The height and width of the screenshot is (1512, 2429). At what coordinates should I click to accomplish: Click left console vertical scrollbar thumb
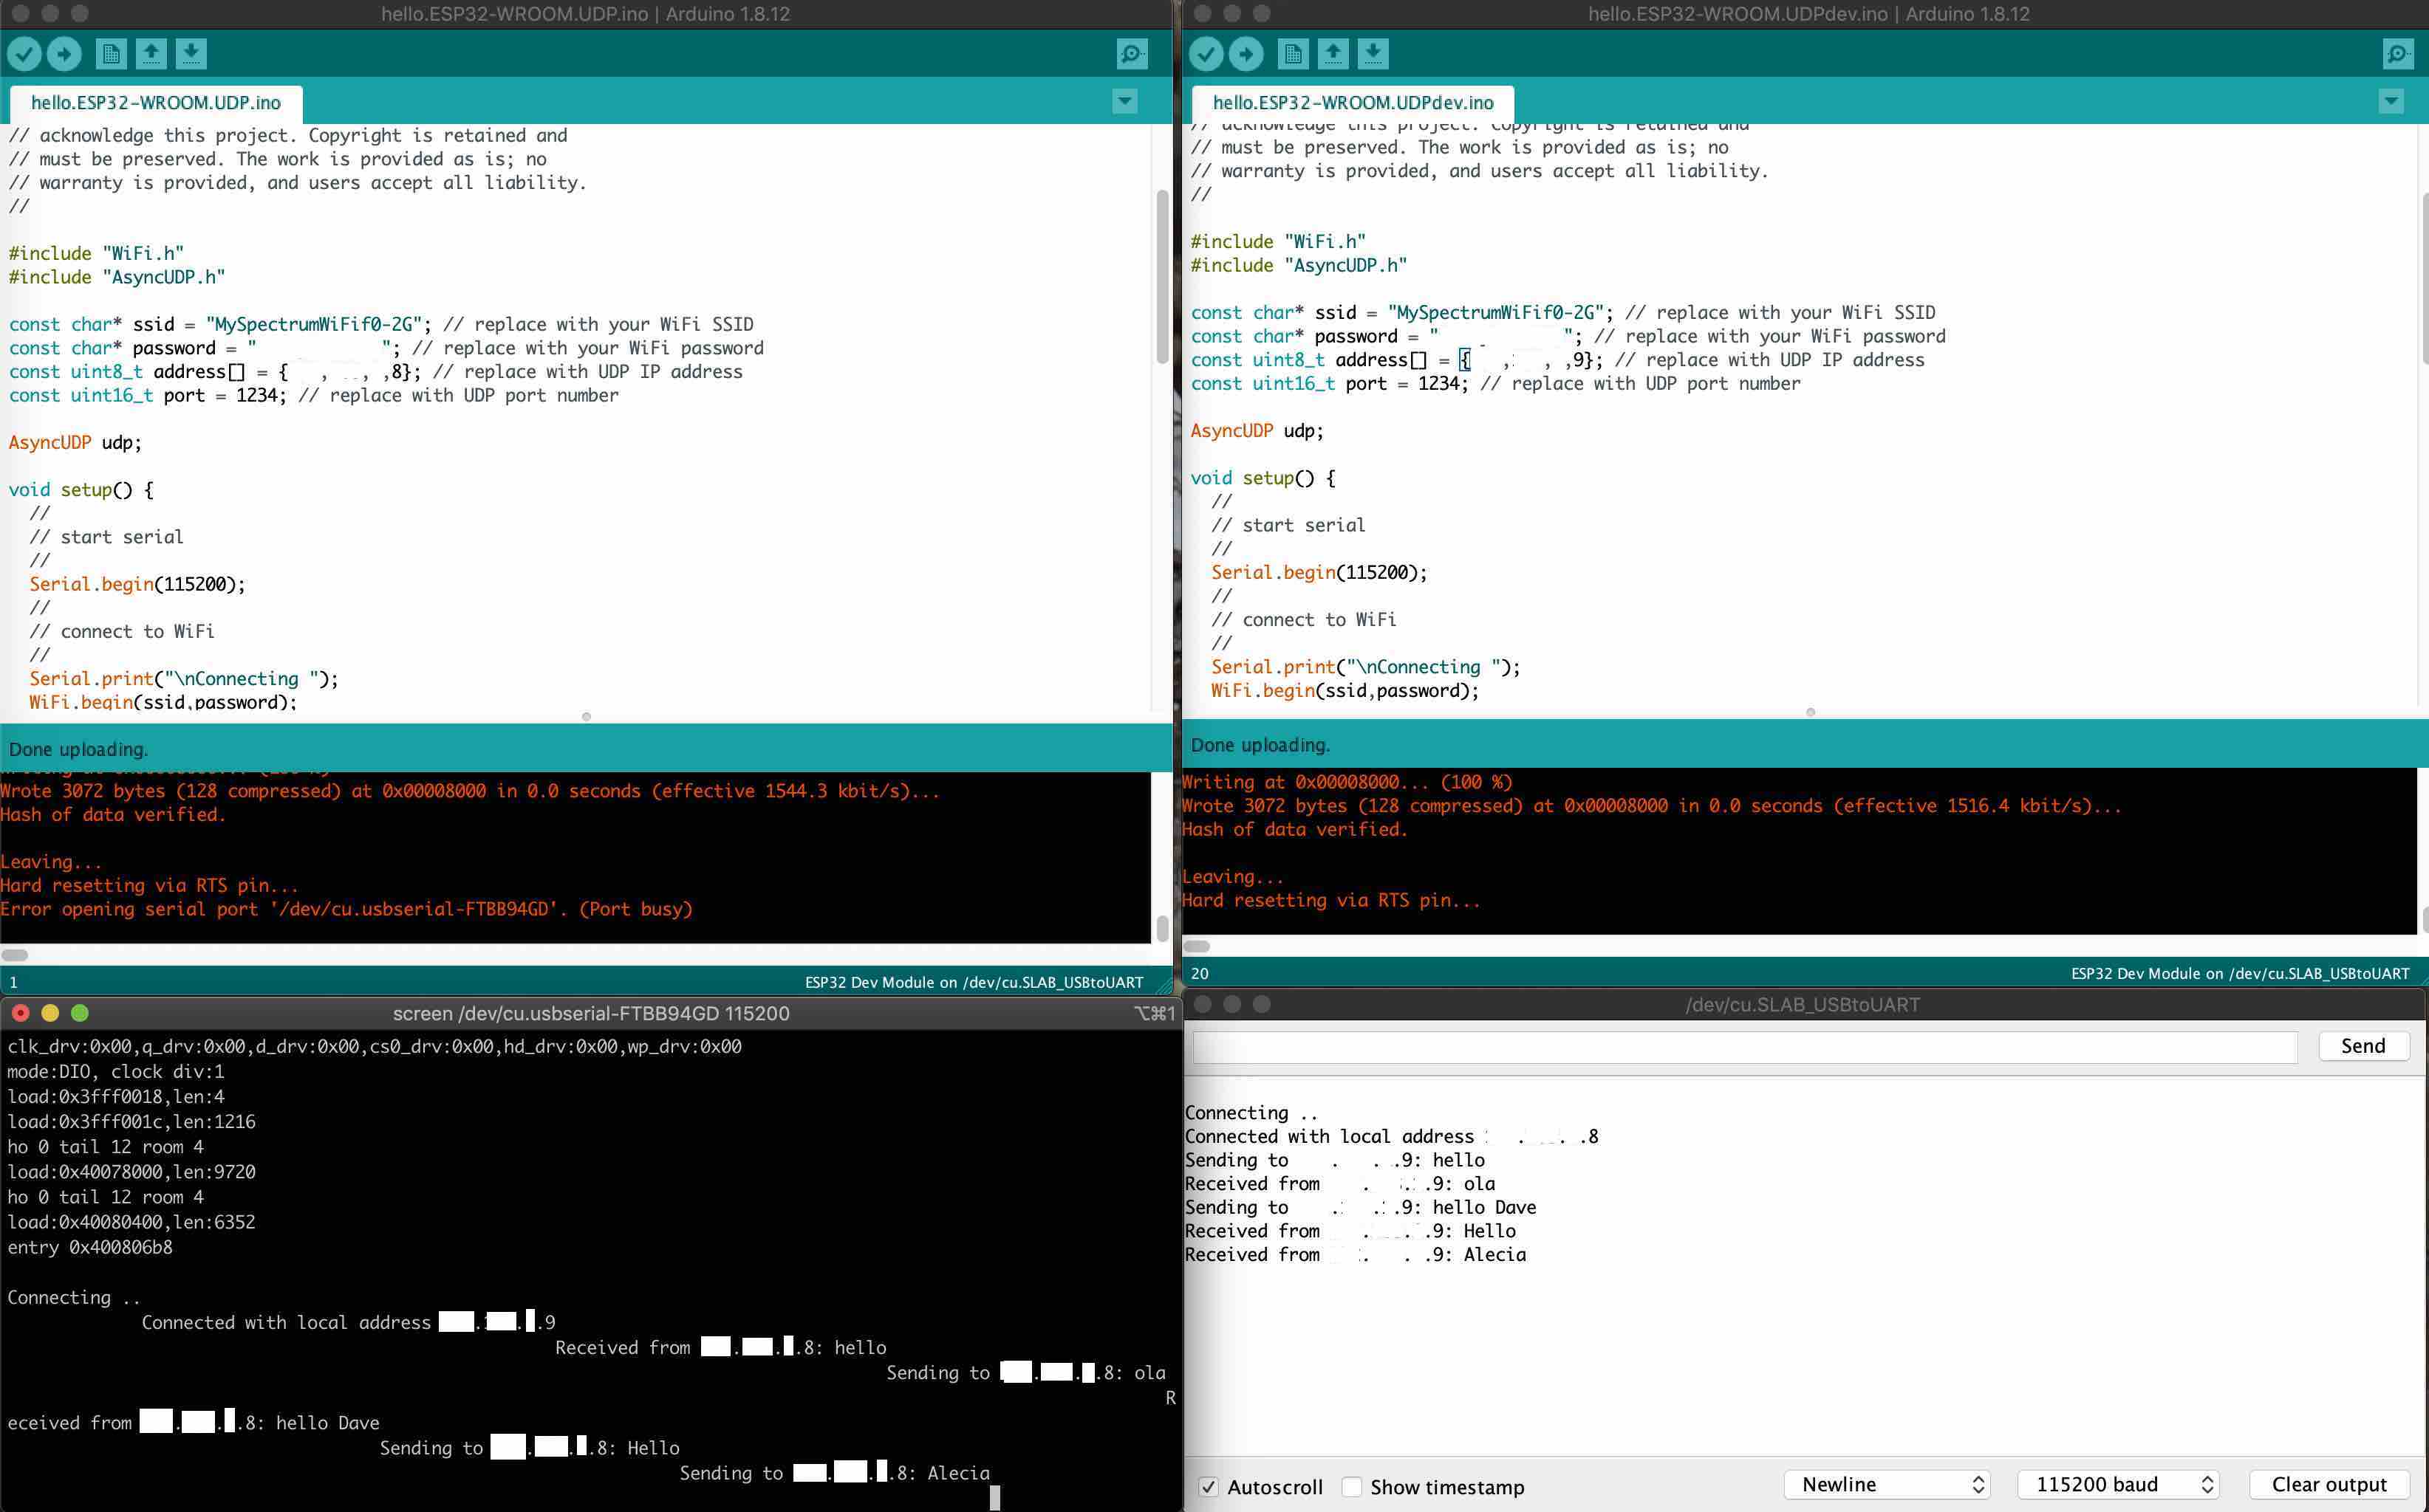coord(1161,927)
